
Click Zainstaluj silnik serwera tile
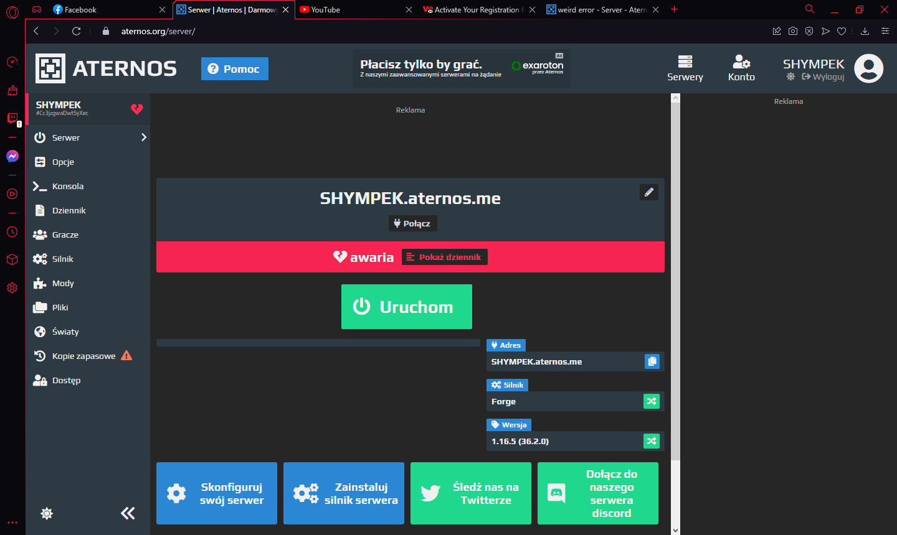point(344,493)
